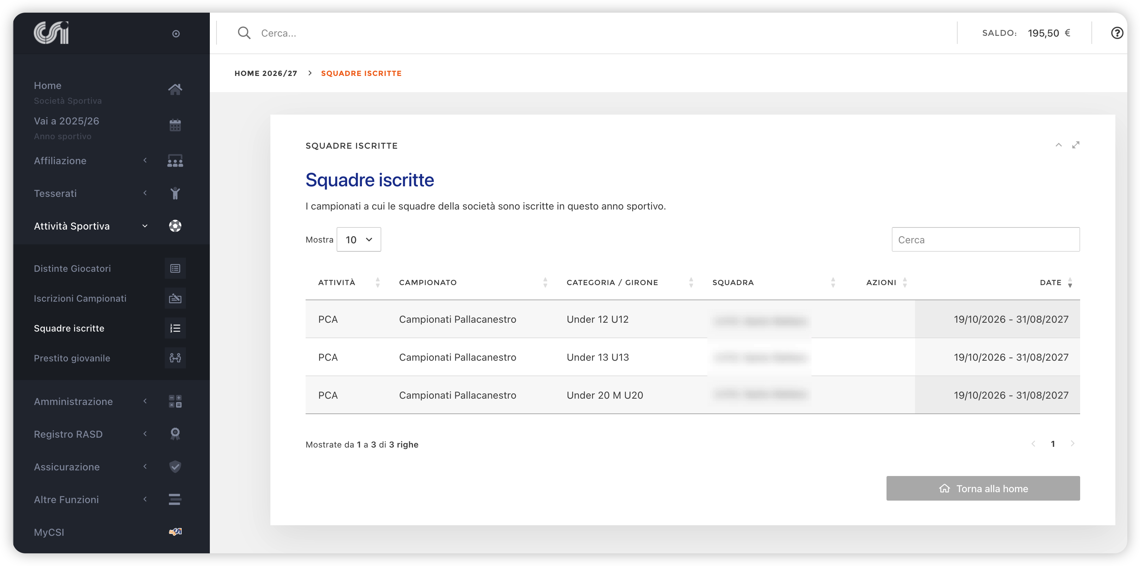Open Distinte Giocatori menu item
The height and width of the screenshot is (566, 1140).
72,269
